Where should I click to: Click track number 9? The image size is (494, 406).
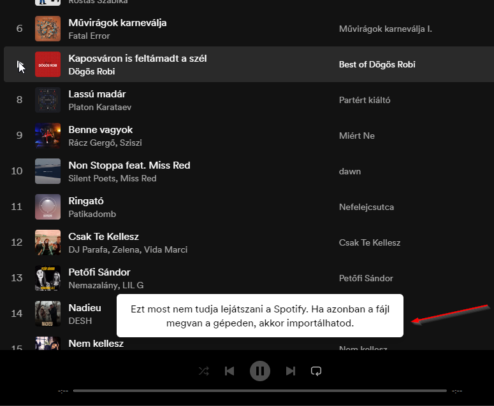pyautogui.click(x=19, y=136)
